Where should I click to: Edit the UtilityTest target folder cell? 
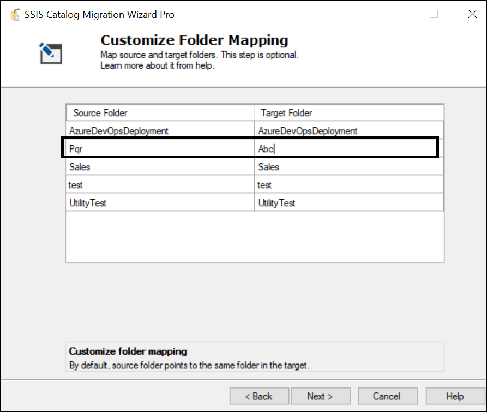(349, 203)
